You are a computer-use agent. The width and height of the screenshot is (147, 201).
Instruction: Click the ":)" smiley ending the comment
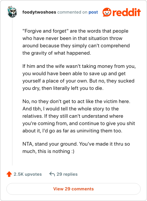tap(73, 151)
